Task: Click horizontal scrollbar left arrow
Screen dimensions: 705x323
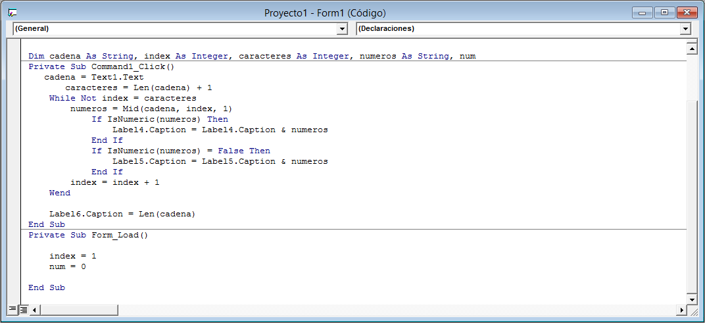Action: click(34, 309)
